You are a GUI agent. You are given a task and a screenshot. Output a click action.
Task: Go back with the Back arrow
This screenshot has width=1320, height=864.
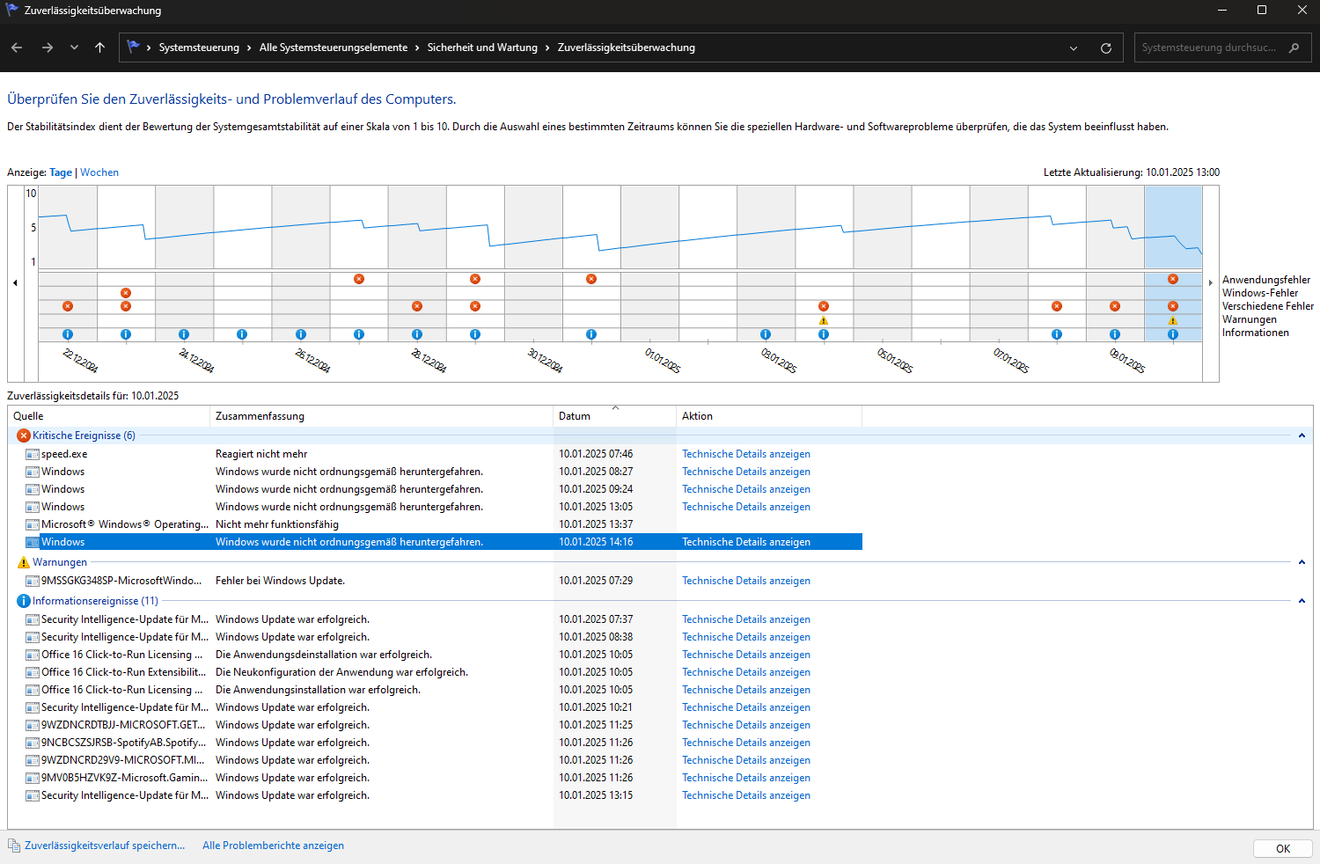17,48
